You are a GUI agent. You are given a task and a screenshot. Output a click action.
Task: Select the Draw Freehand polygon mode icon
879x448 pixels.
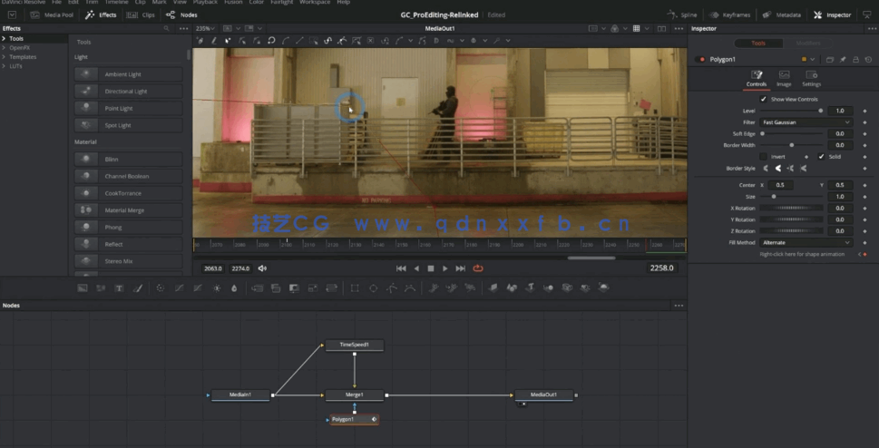213,41
